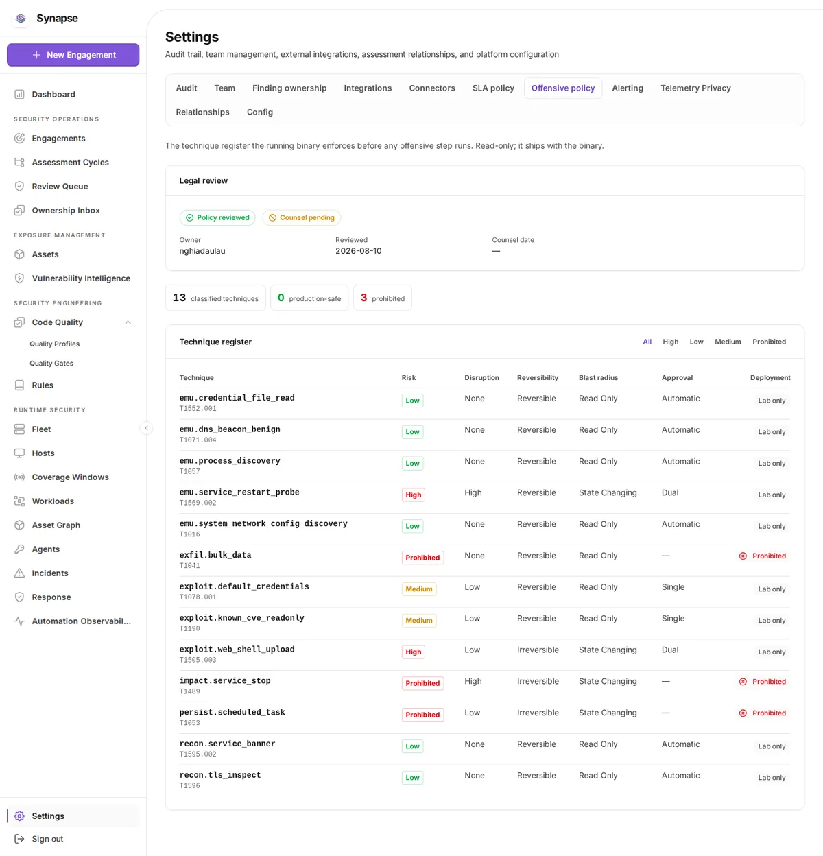This screenshot has height=856, width=823.
Task: Switch to the Config tab
Action: pyautogui.click(x=260, y=112)
